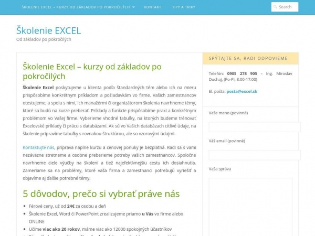The image size is (315, 236).
Task: Select the phone number 0905 278 905
Action: coord(242,73)
